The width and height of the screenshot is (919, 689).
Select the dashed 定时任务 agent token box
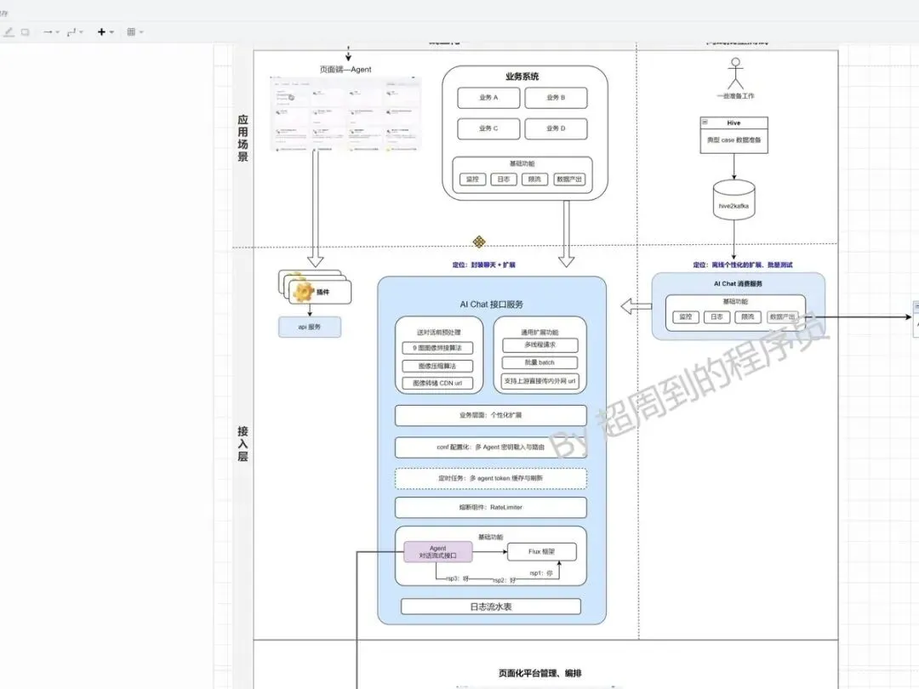click(x=491, y=478)
